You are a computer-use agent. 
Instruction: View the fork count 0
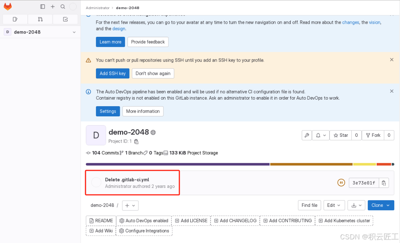pyautogui.click(x=389, y=135)
